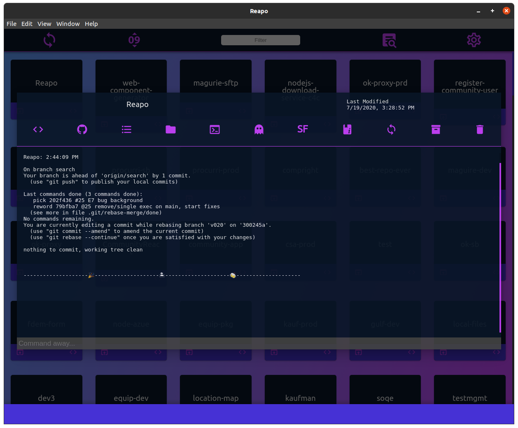Viewport: 518px width, 428px height.
Task: Select the Reapo repo card in grid
Action: tap(47, 83)
